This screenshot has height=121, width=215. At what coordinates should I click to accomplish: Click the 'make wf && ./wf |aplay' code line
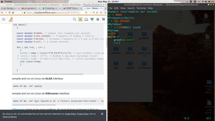point(28,86)
